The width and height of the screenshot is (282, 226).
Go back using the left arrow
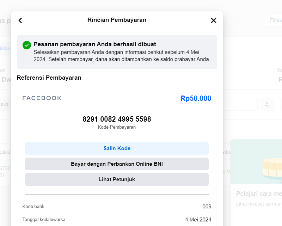(20, 20)
